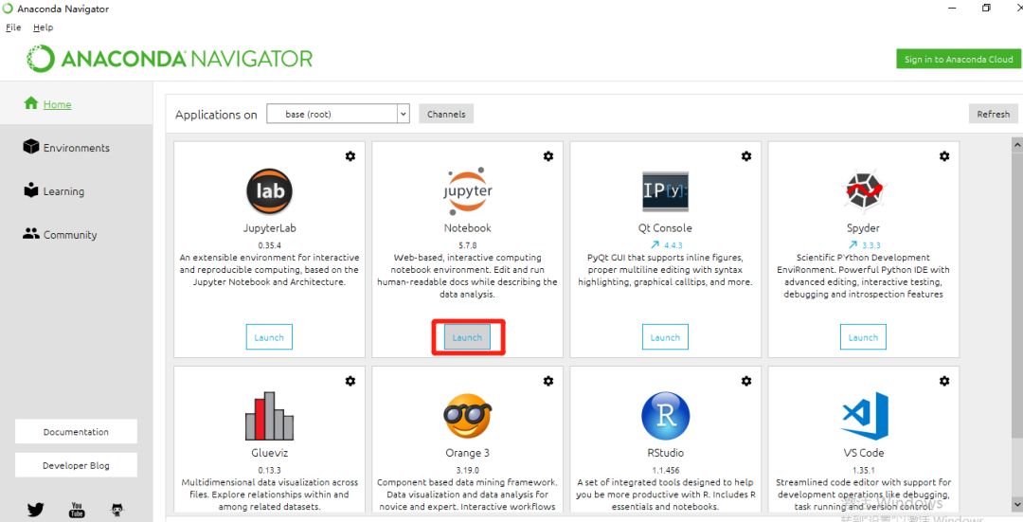The height and width of the screenshot is (522, 1023).
Task: Click the Glueviz version 0.13.3 text
Action: (269, 470)
